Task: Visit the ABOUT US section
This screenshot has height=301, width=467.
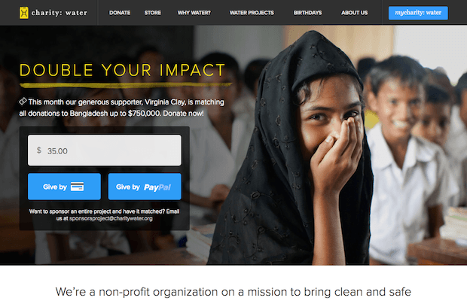Action: 355,13
